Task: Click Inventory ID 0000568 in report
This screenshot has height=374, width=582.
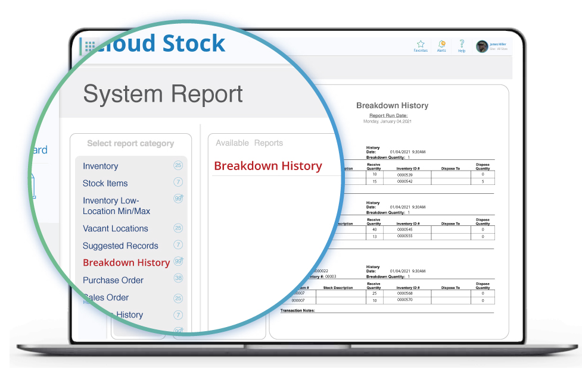Action: 404,293
